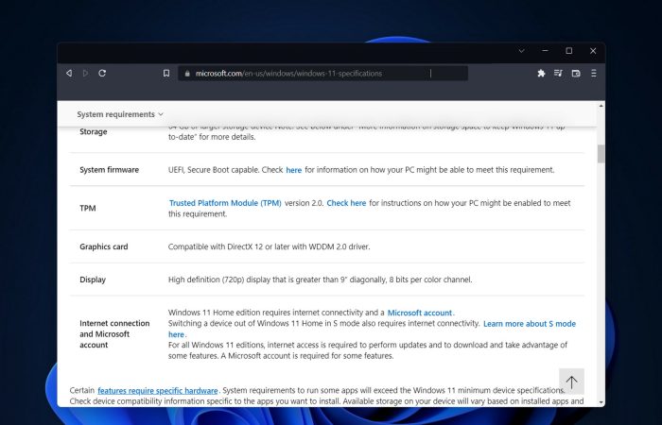Open 'features require specific hardware' link
This screenshot has width=662, height=425.
pos(158,390)
